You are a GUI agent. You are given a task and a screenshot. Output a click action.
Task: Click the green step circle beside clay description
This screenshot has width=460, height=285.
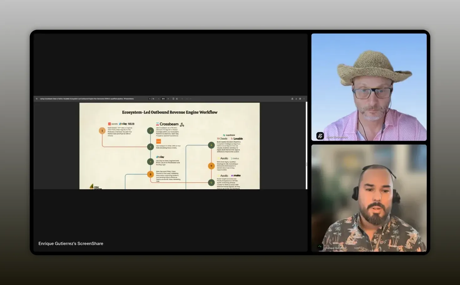(151, 162)
